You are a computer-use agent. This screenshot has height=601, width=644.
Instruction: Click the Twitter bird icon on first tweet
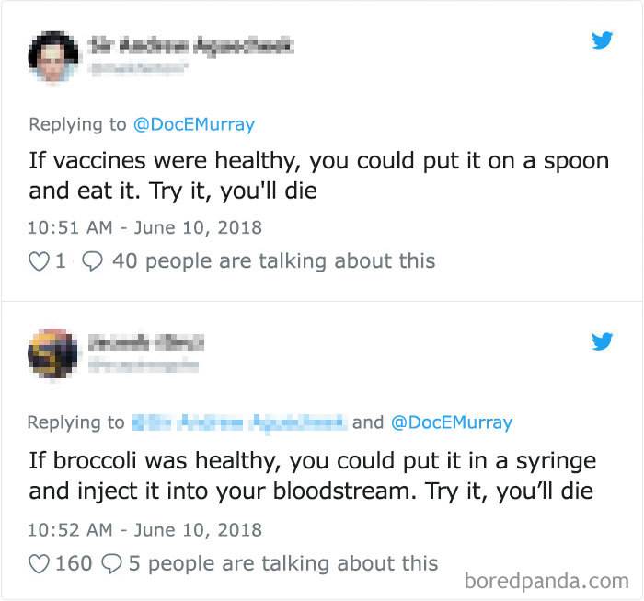[603, 40]
